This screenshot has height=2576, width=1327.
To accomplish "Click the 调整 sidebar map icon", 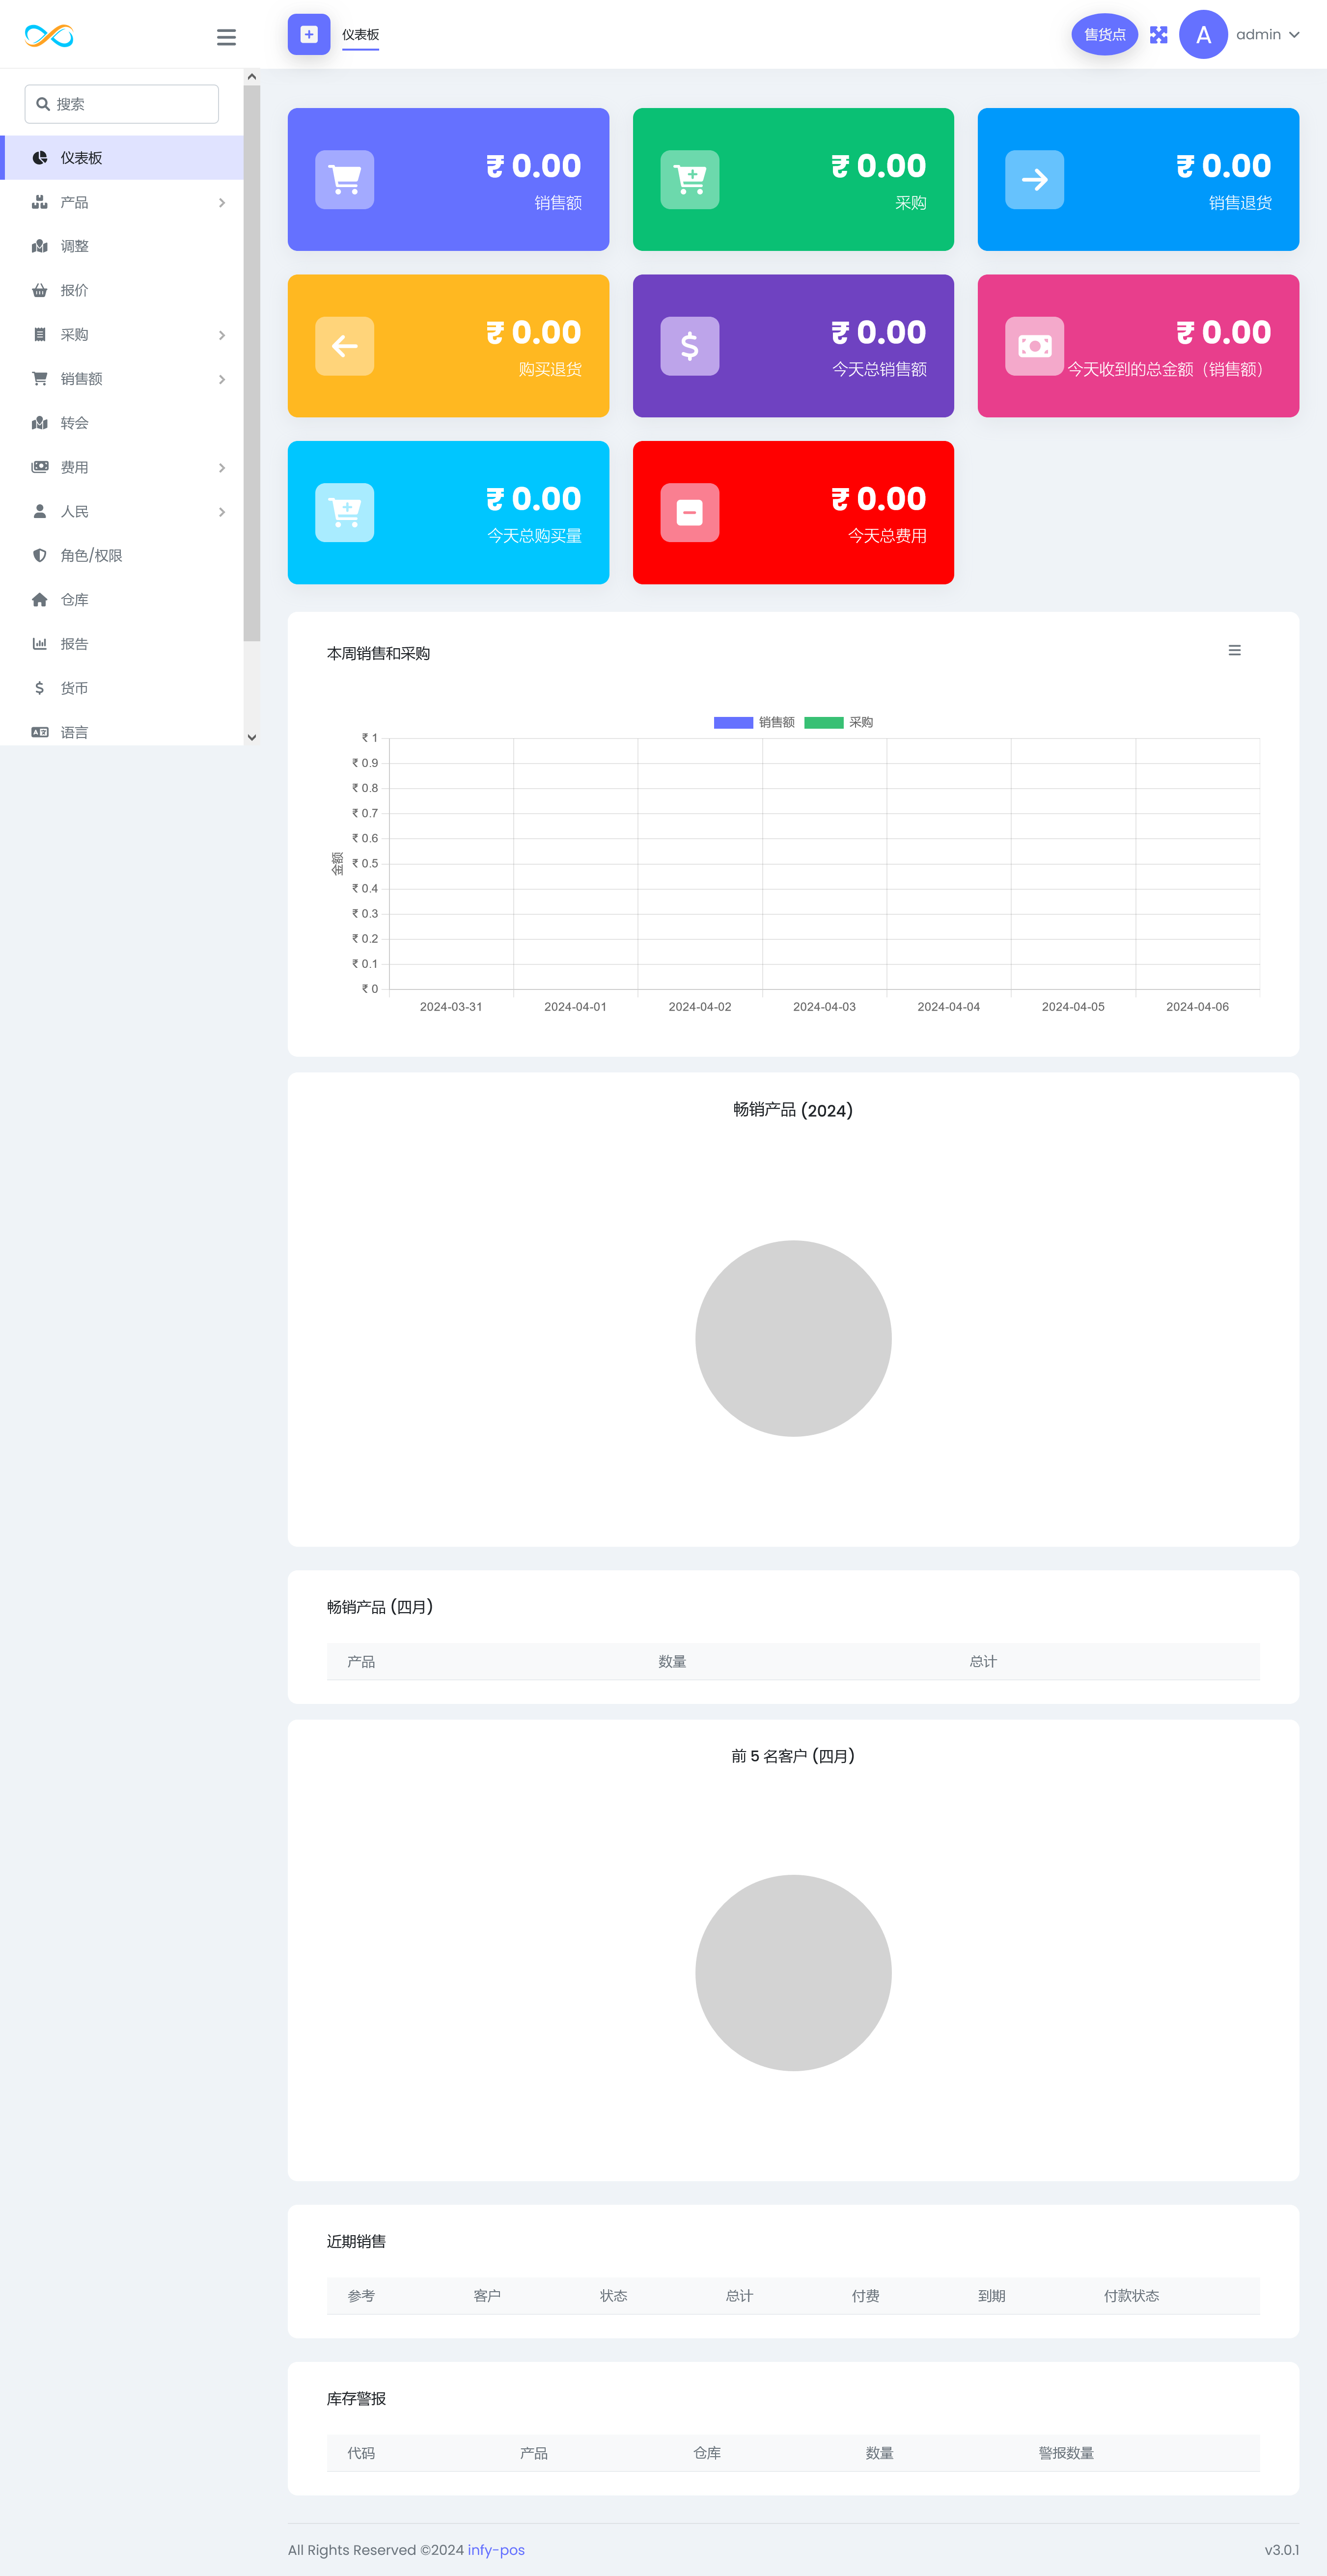I will [x=40, y=246].
